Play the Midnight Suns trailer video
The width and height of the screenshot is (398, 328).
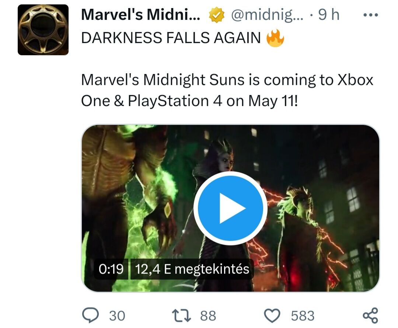point(230,208)
